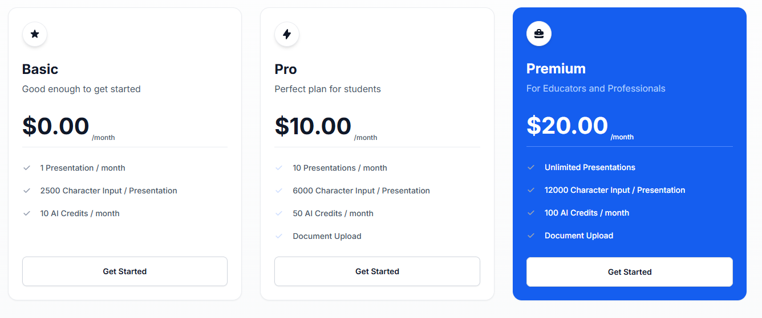762x318 pixels.
Task: Click the Basic plan title text
Action: [x=40, y=69]
